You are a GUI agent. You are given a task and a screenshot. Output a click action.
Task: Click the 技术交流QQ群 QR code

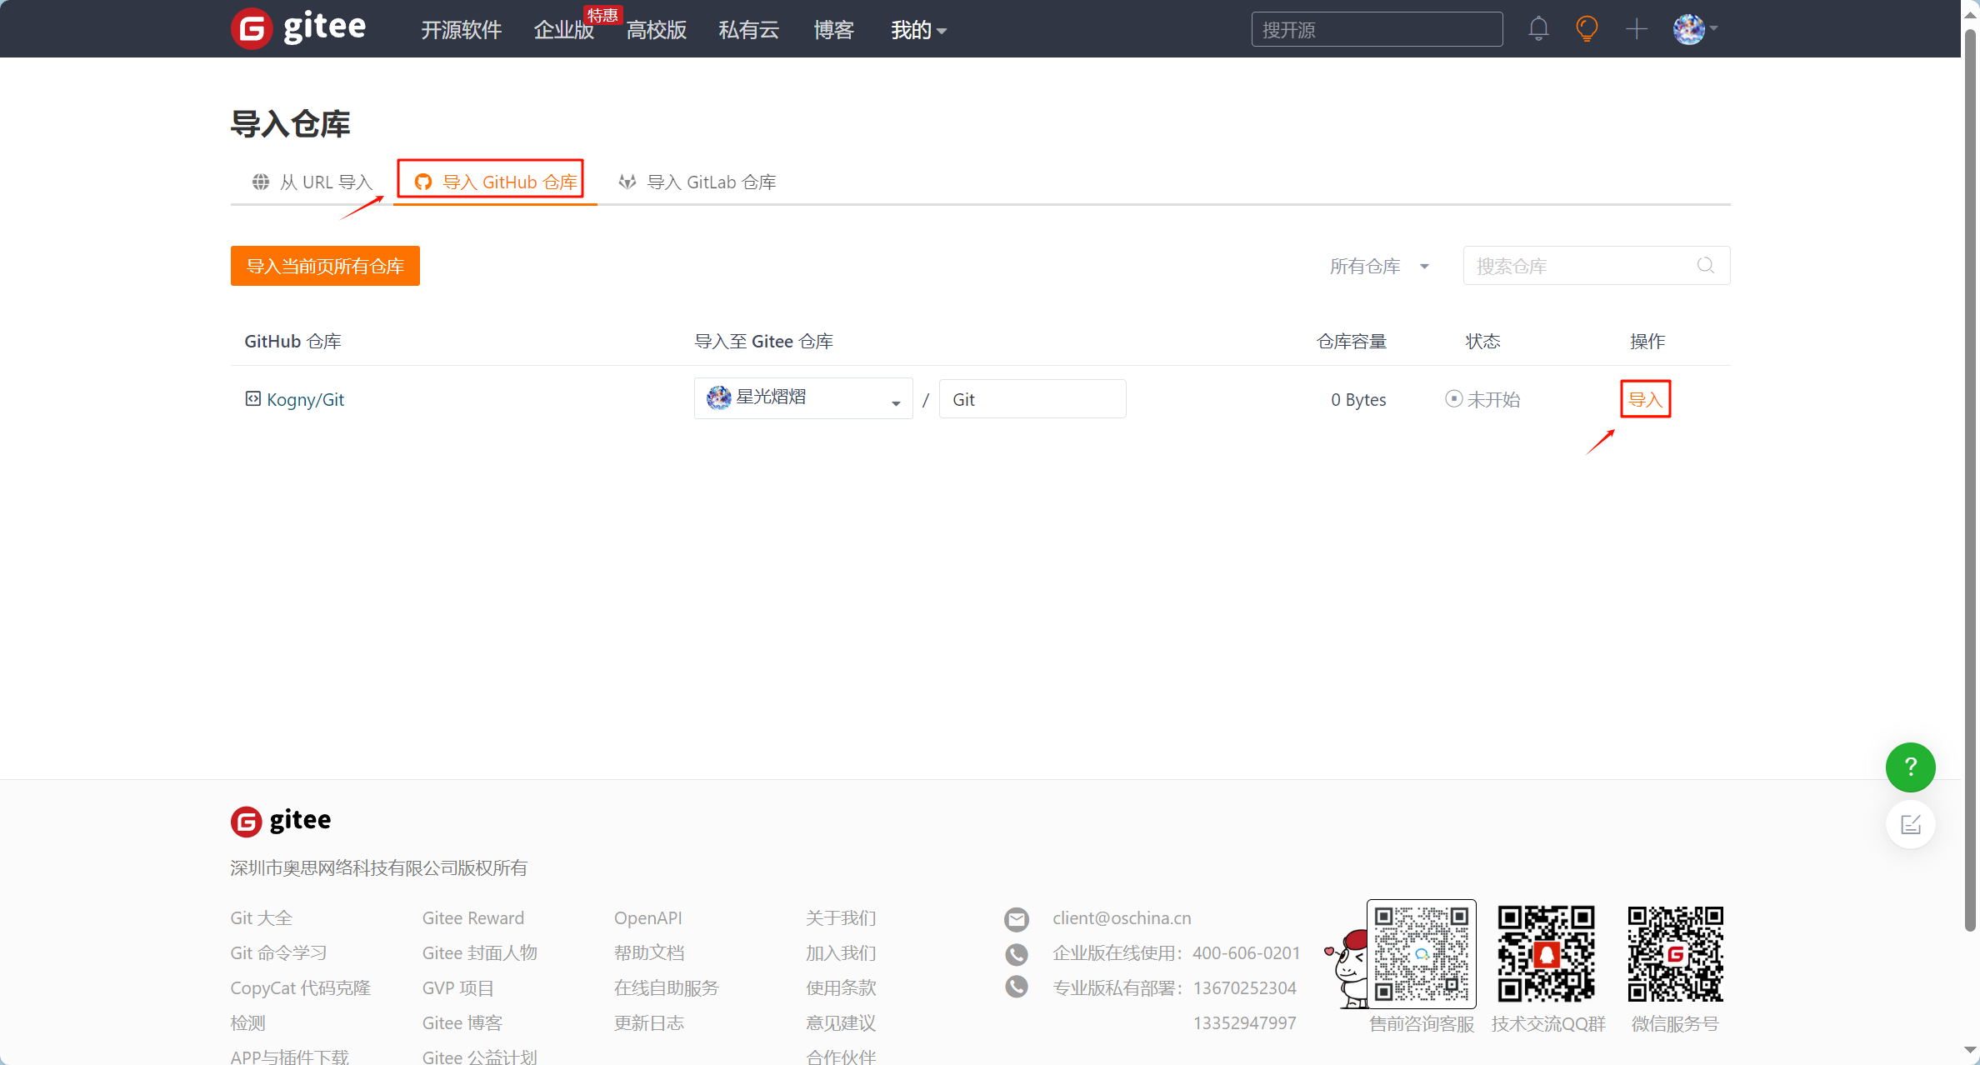coord(1547,953)
